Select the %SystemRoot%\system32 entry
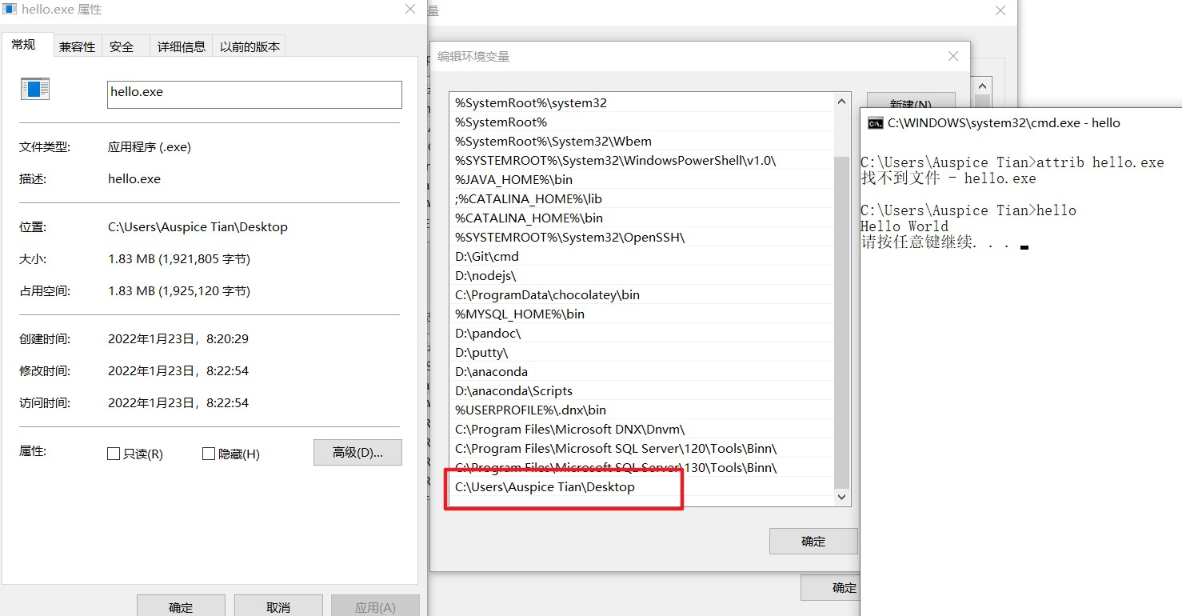 (641, 102)
